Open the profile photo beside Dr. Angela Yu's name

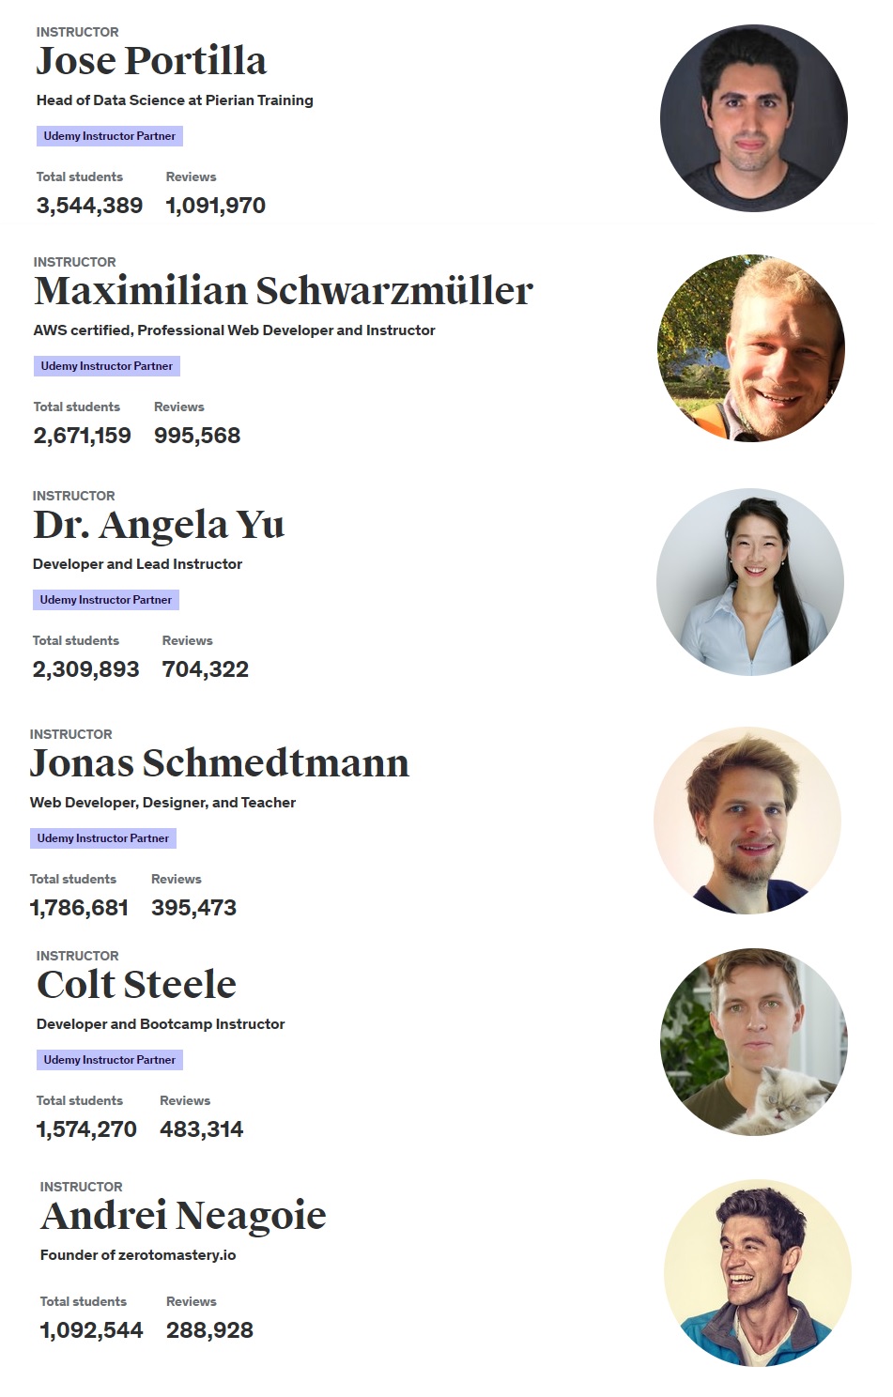click(x=750, y=582)
